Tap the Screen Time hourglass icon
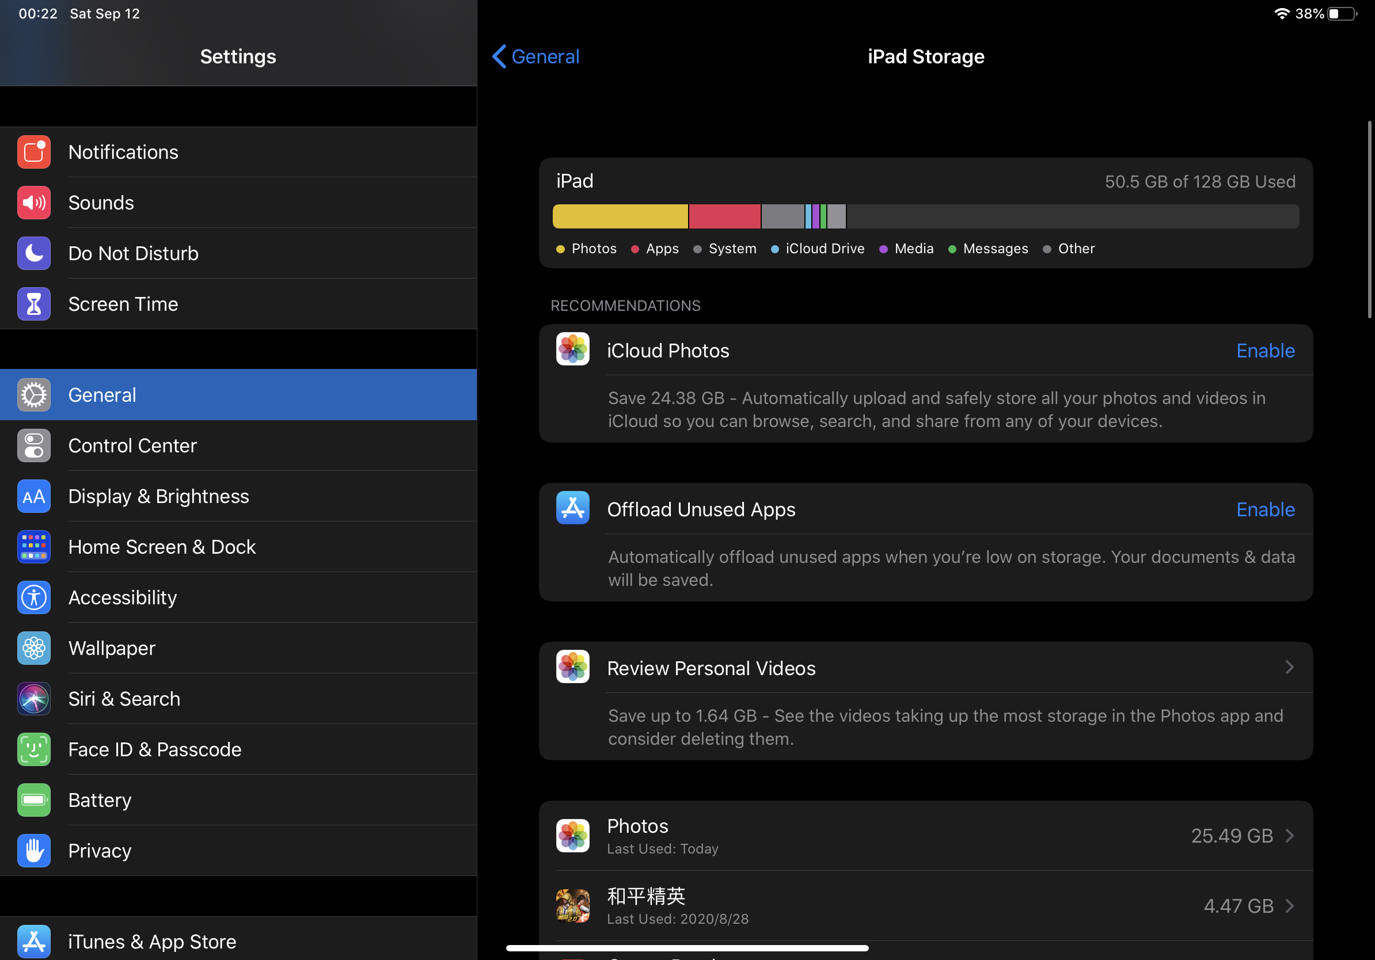Image resolution: width=1375 pixels, height=960 pixels. [33, 304]
